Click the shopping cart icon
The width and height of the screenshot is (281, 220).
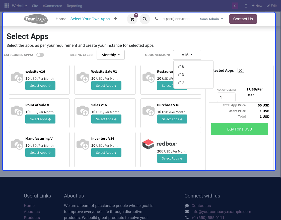132,19
